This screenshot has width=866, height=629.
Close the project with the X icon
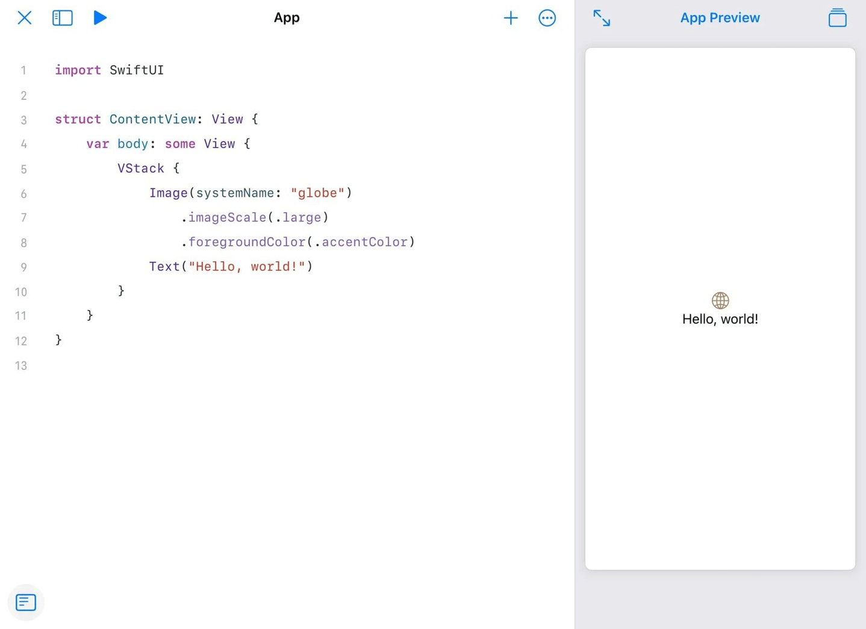24,17
